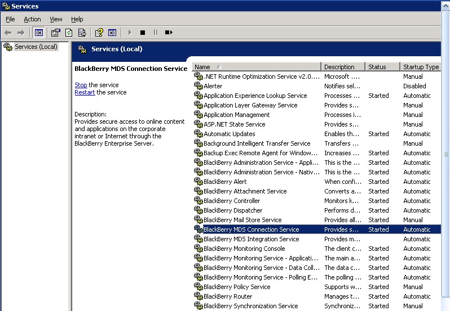Click the BlackBerry Policy Service icon

[198, 286]
